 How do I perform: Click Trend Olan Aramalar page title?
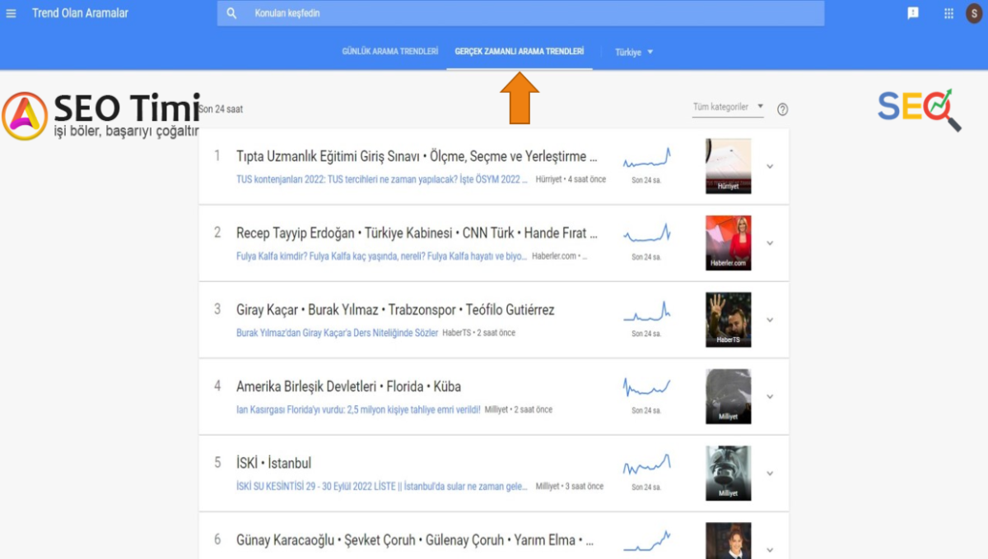click(x=80, y=13)
